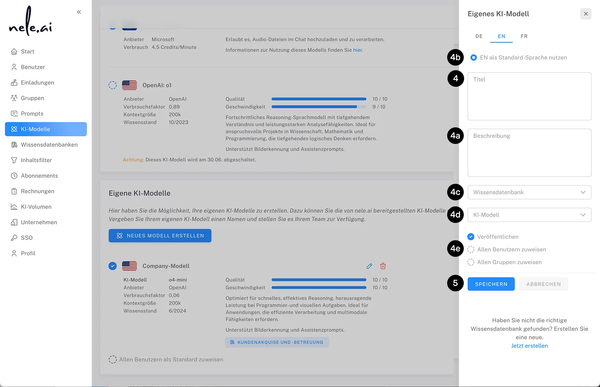Select EN als Standard-Sprache nutzen radio
This screenshot has height=387, width=600.
(x=474, y=58)
